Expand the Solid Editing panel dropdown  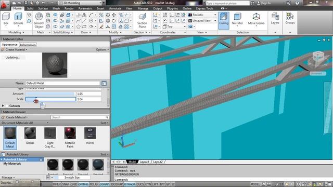[x=63, y=32]
